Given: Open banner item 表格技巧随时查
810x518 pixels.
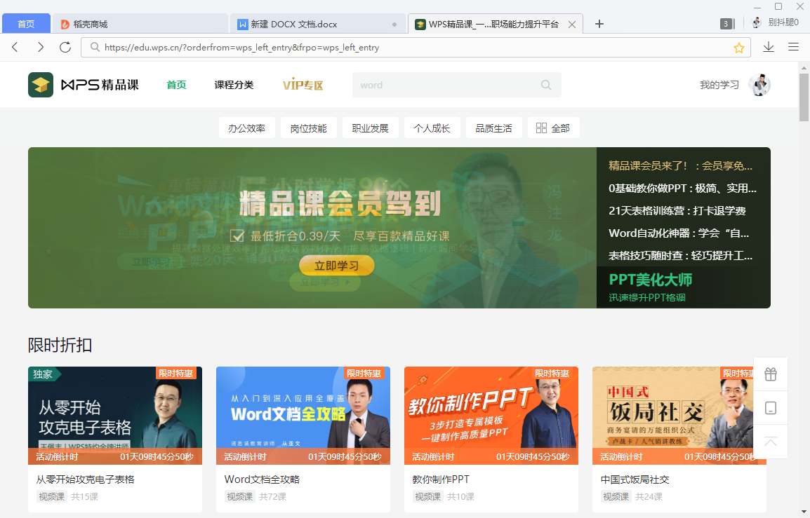Looking at the screenshot, I should tap(681, 255).
